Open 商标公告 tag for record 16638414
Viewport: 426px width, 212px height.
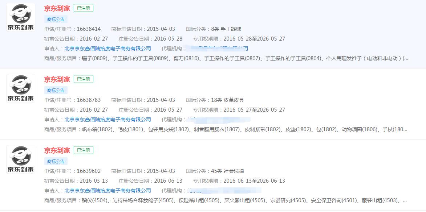click(x=56, y=19)
